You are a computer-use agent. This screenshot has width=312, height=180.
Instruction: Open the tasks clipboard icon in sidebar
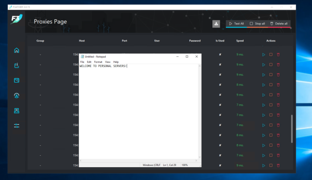point(17,65)
